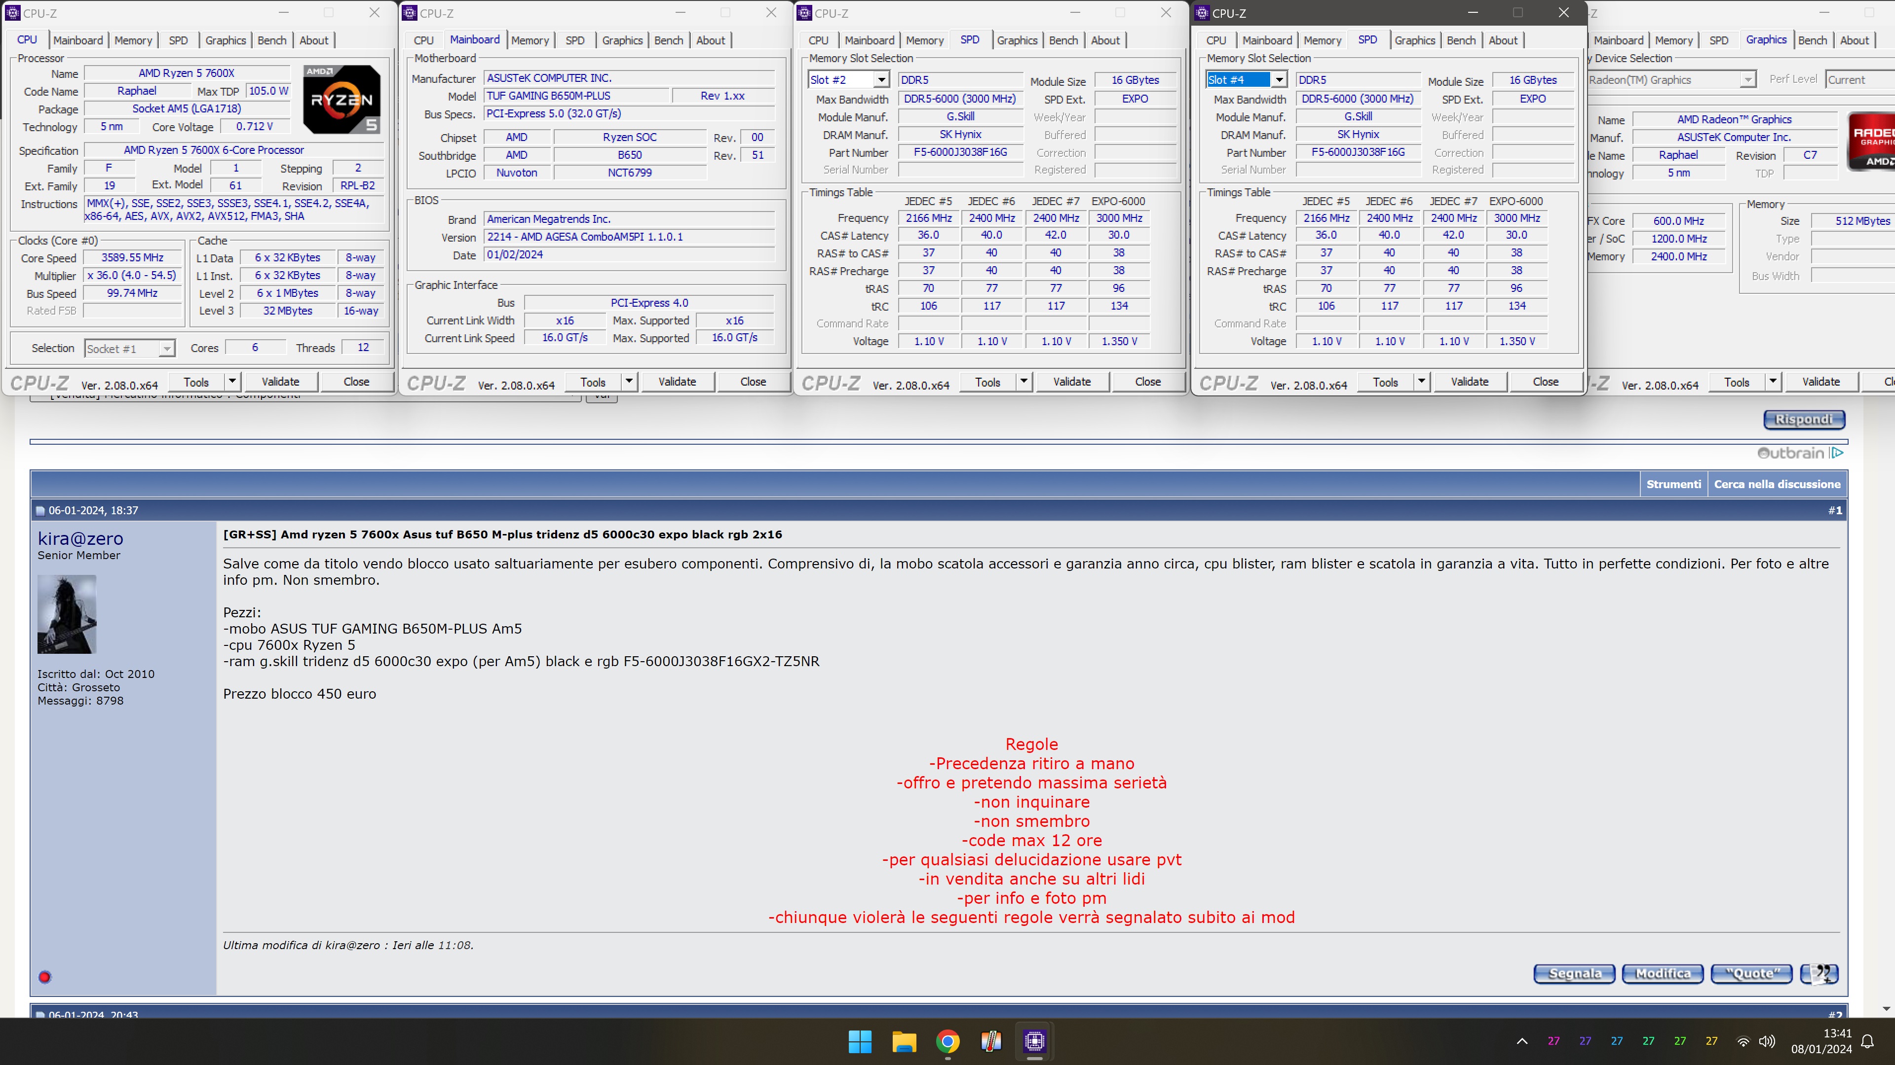Open Slot #2 memory slot dropdown
Viewport: 1895px width, 1065px height.
click(849, 79)
